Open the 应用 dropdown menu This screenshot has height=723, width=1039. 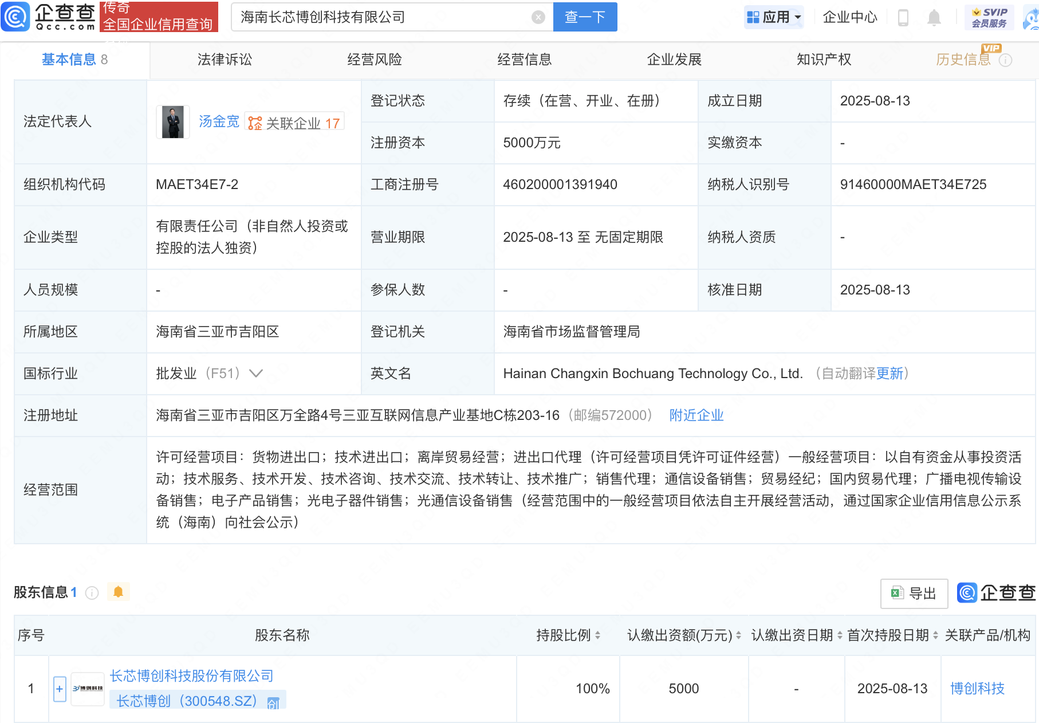point(774,17)
